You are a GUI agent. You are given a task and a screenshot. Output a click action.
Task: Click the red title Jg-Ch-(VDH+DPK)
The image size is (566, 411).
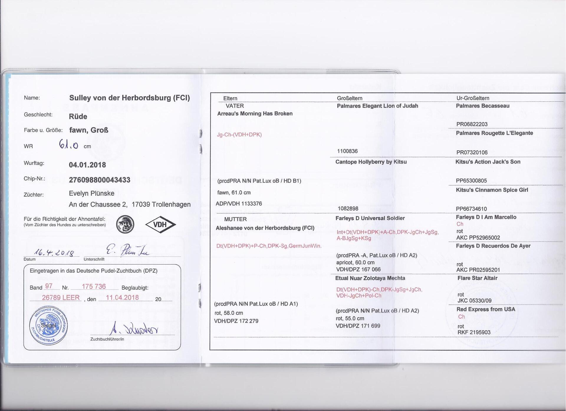(239, 135)
